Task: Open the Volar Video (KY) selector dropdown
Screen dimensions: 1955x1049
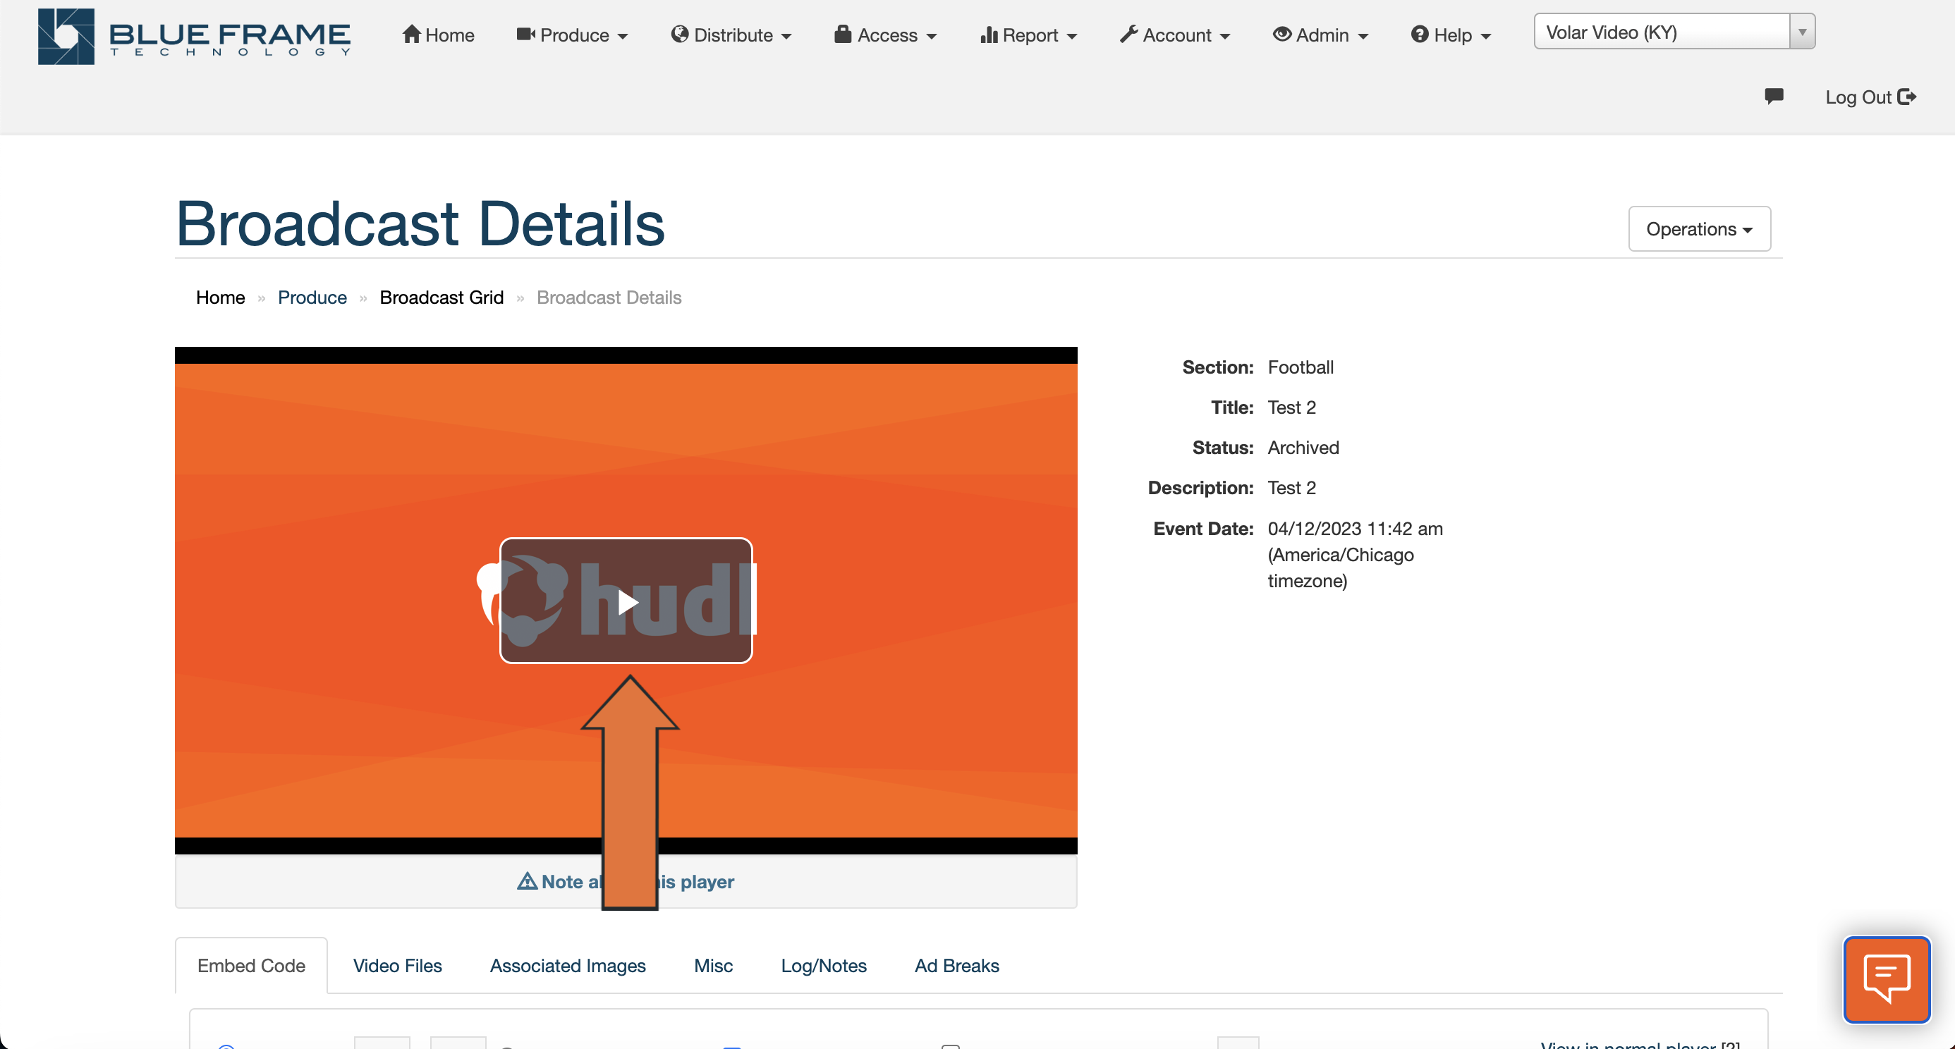Action: pyautogui.click(x=1803, y=31)
